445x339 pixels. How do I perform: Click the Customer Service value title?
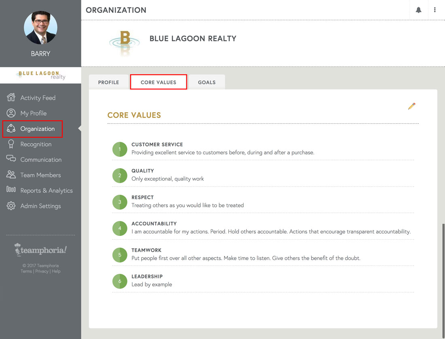[x=157, y=145]
